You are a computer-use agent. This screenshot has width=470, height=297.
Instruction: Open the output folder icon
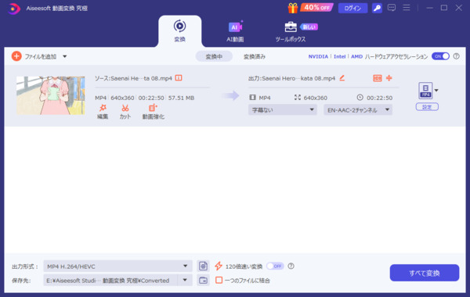203,281
